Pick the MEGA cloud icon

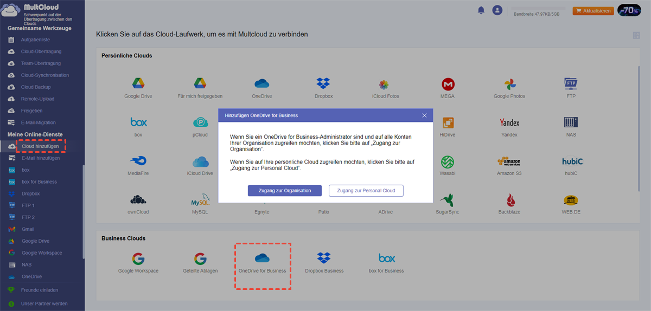(x=448, y=88)
